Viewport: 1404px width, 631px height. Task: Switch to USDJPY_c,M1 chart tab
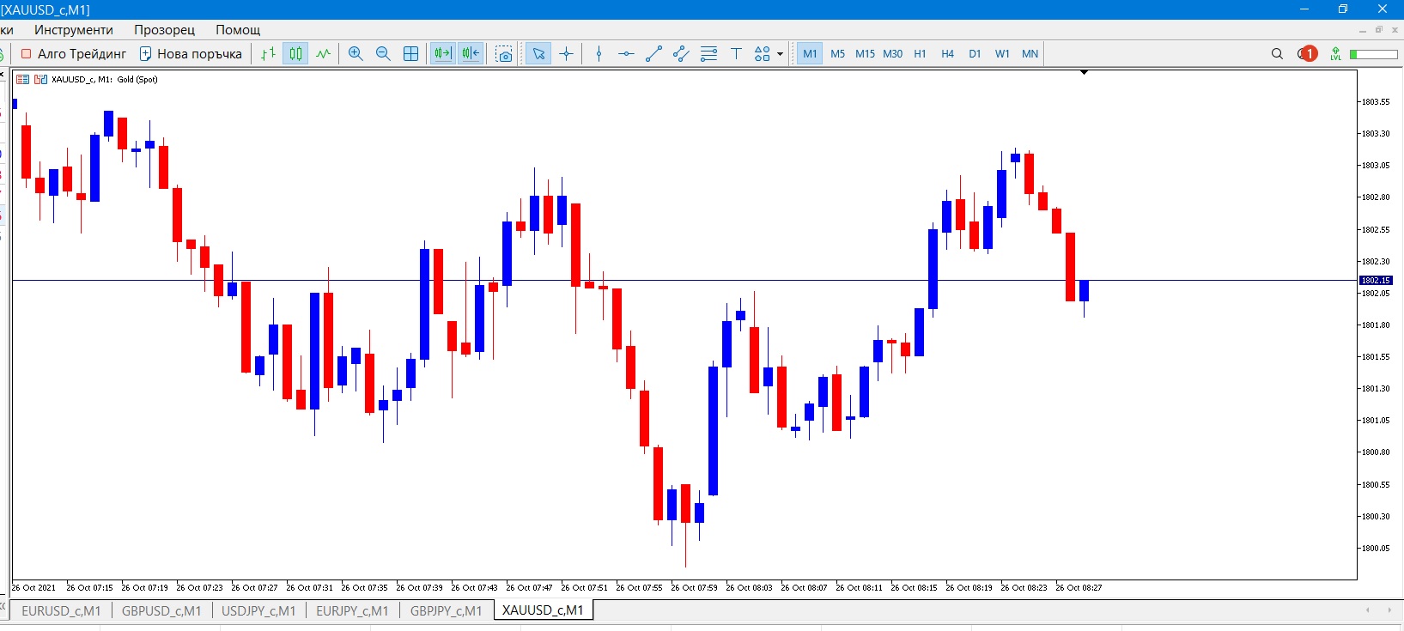[x=258, y=610]
